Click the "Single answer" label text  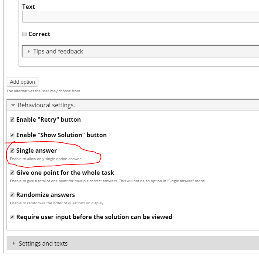[x=37, y=150]
